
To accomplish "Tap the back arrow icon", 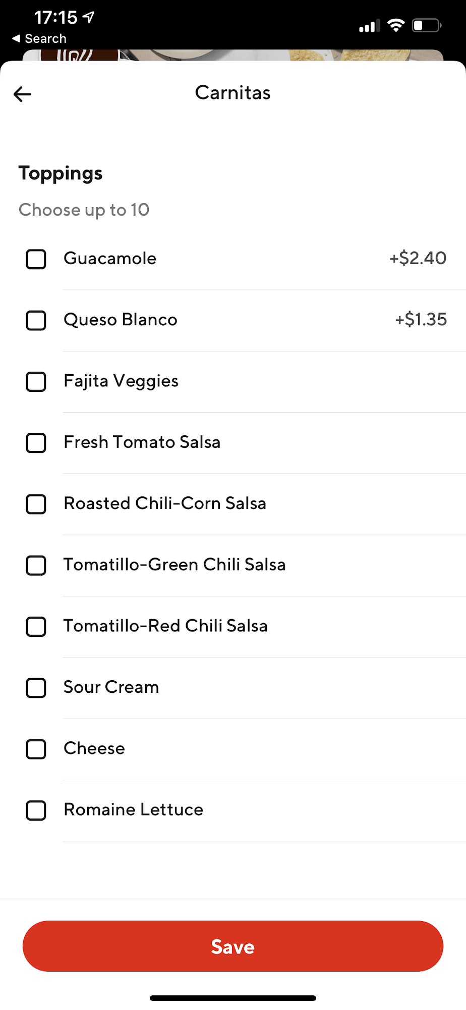I will point(22,94).
